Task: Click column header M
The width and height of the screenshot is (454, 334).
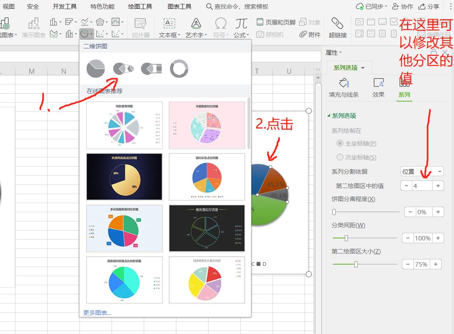Action: [x=31, y=71]
